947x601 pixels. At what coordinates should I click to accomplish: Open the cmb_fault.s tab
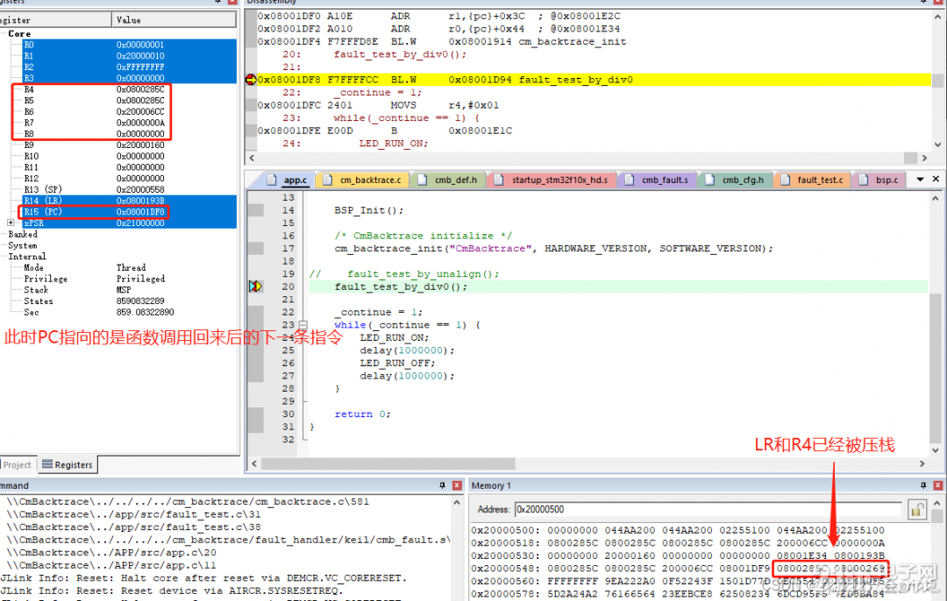(657, 180)
